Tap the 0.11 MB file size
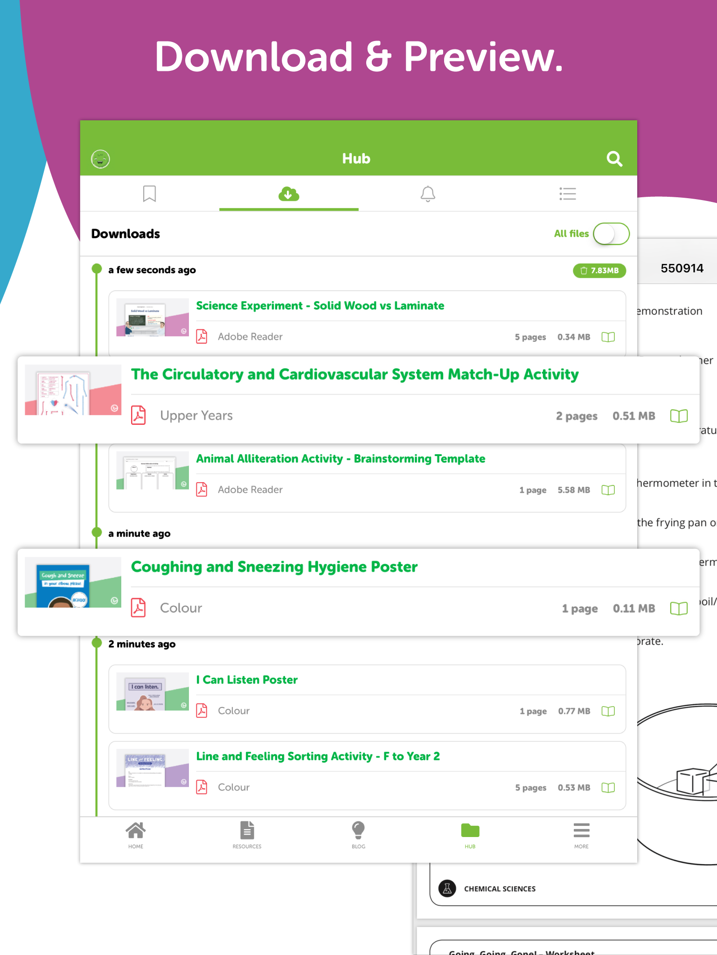This screenshot has height=955, width=717. coord(634,609)
